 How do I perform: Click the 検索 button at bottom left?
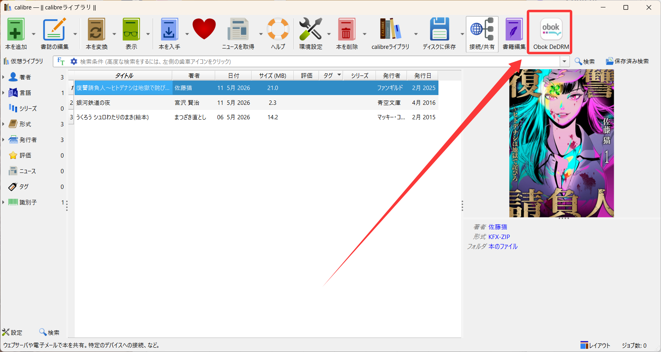[49, 332]
